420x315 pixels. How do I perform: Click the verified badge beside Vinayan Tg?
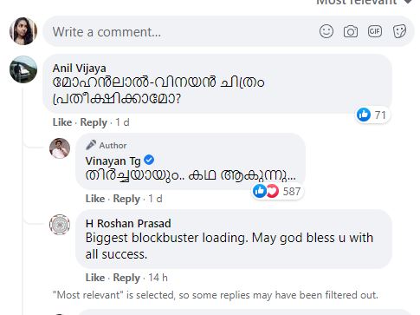tap(149, 160)
